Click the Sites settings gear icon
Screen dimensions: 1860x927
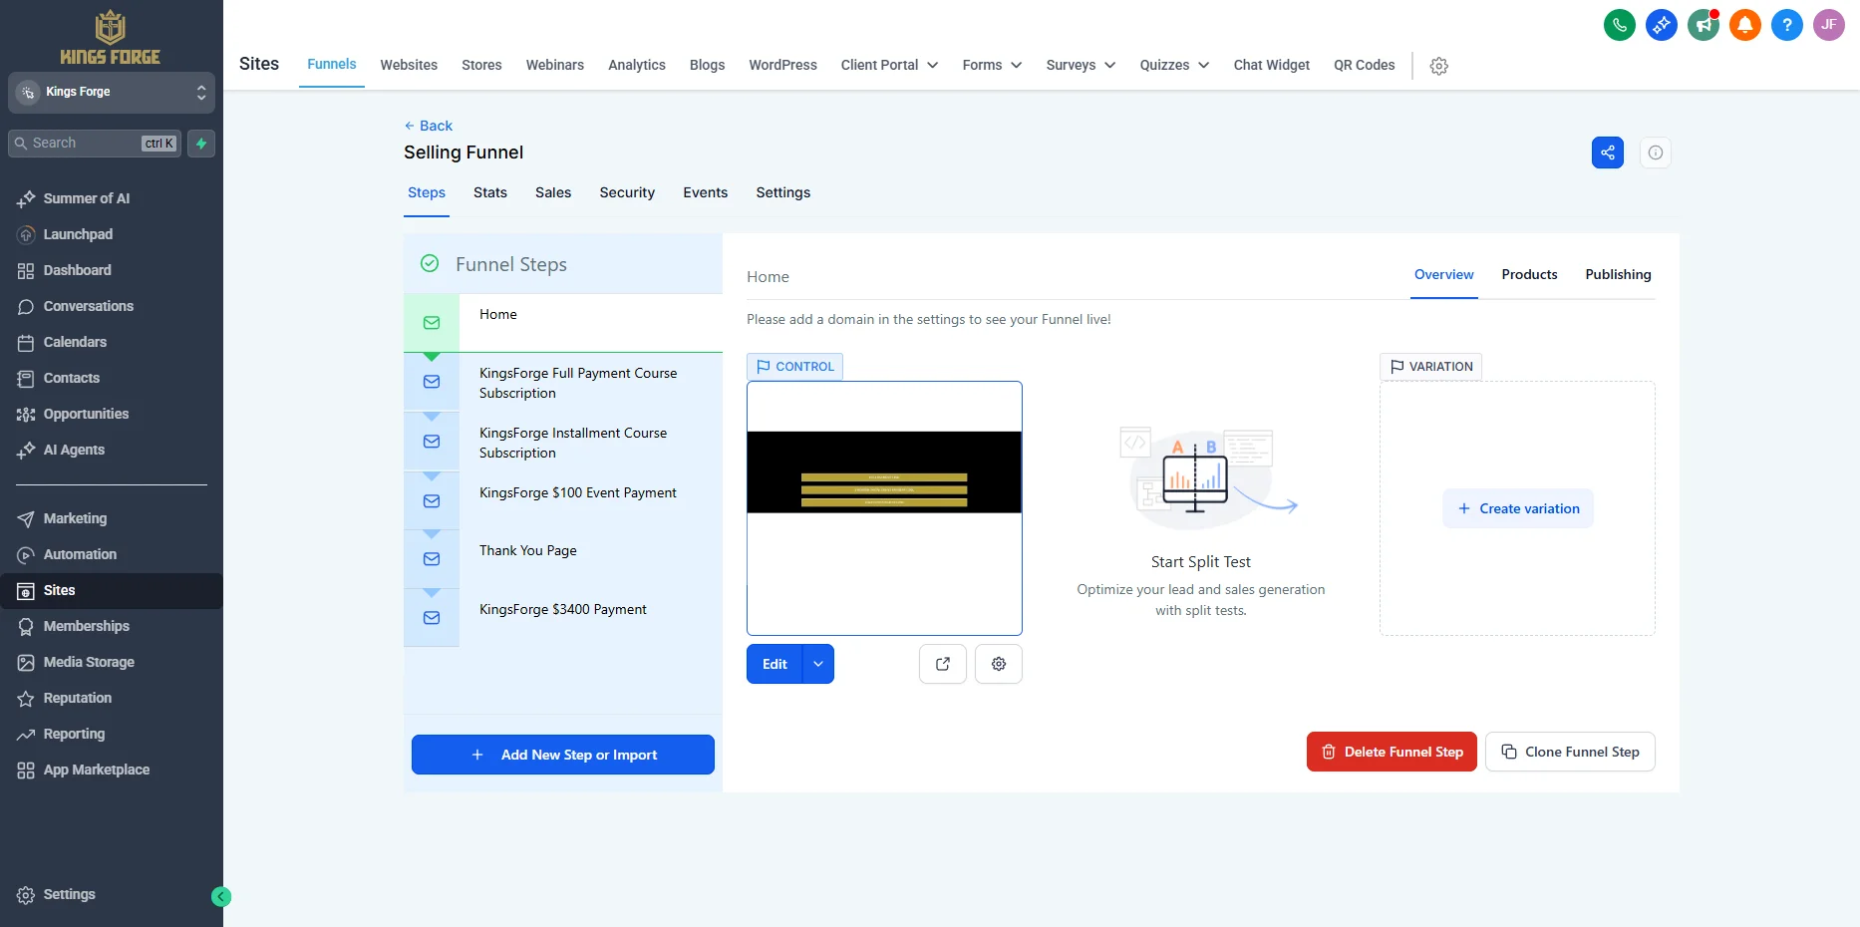click(1439, 66)
